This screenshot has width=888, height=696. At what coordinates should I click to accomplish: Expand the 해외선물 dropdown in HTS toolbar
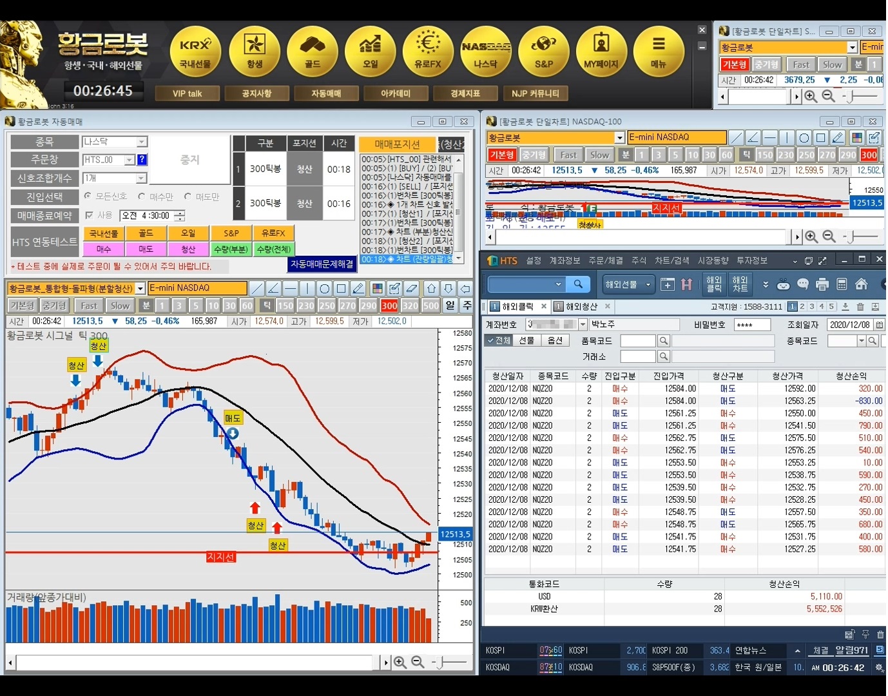(648, 284)
